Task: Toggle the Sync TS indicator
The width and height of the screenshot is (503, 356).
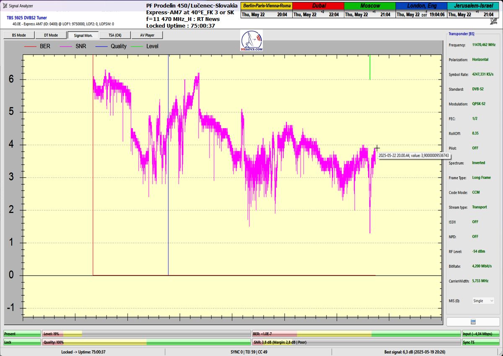Action: pyautogui.click(x=481, y=342)
